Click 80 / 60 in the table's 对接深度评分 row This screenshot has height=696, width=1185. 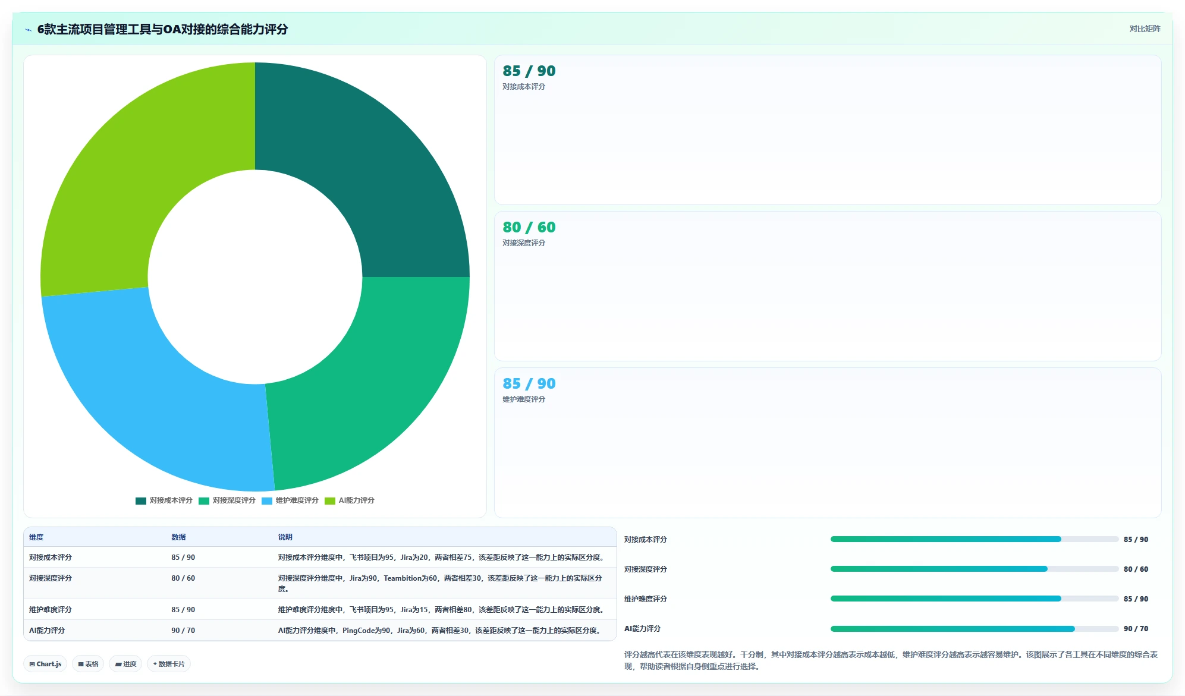click(x=183, y=578)
